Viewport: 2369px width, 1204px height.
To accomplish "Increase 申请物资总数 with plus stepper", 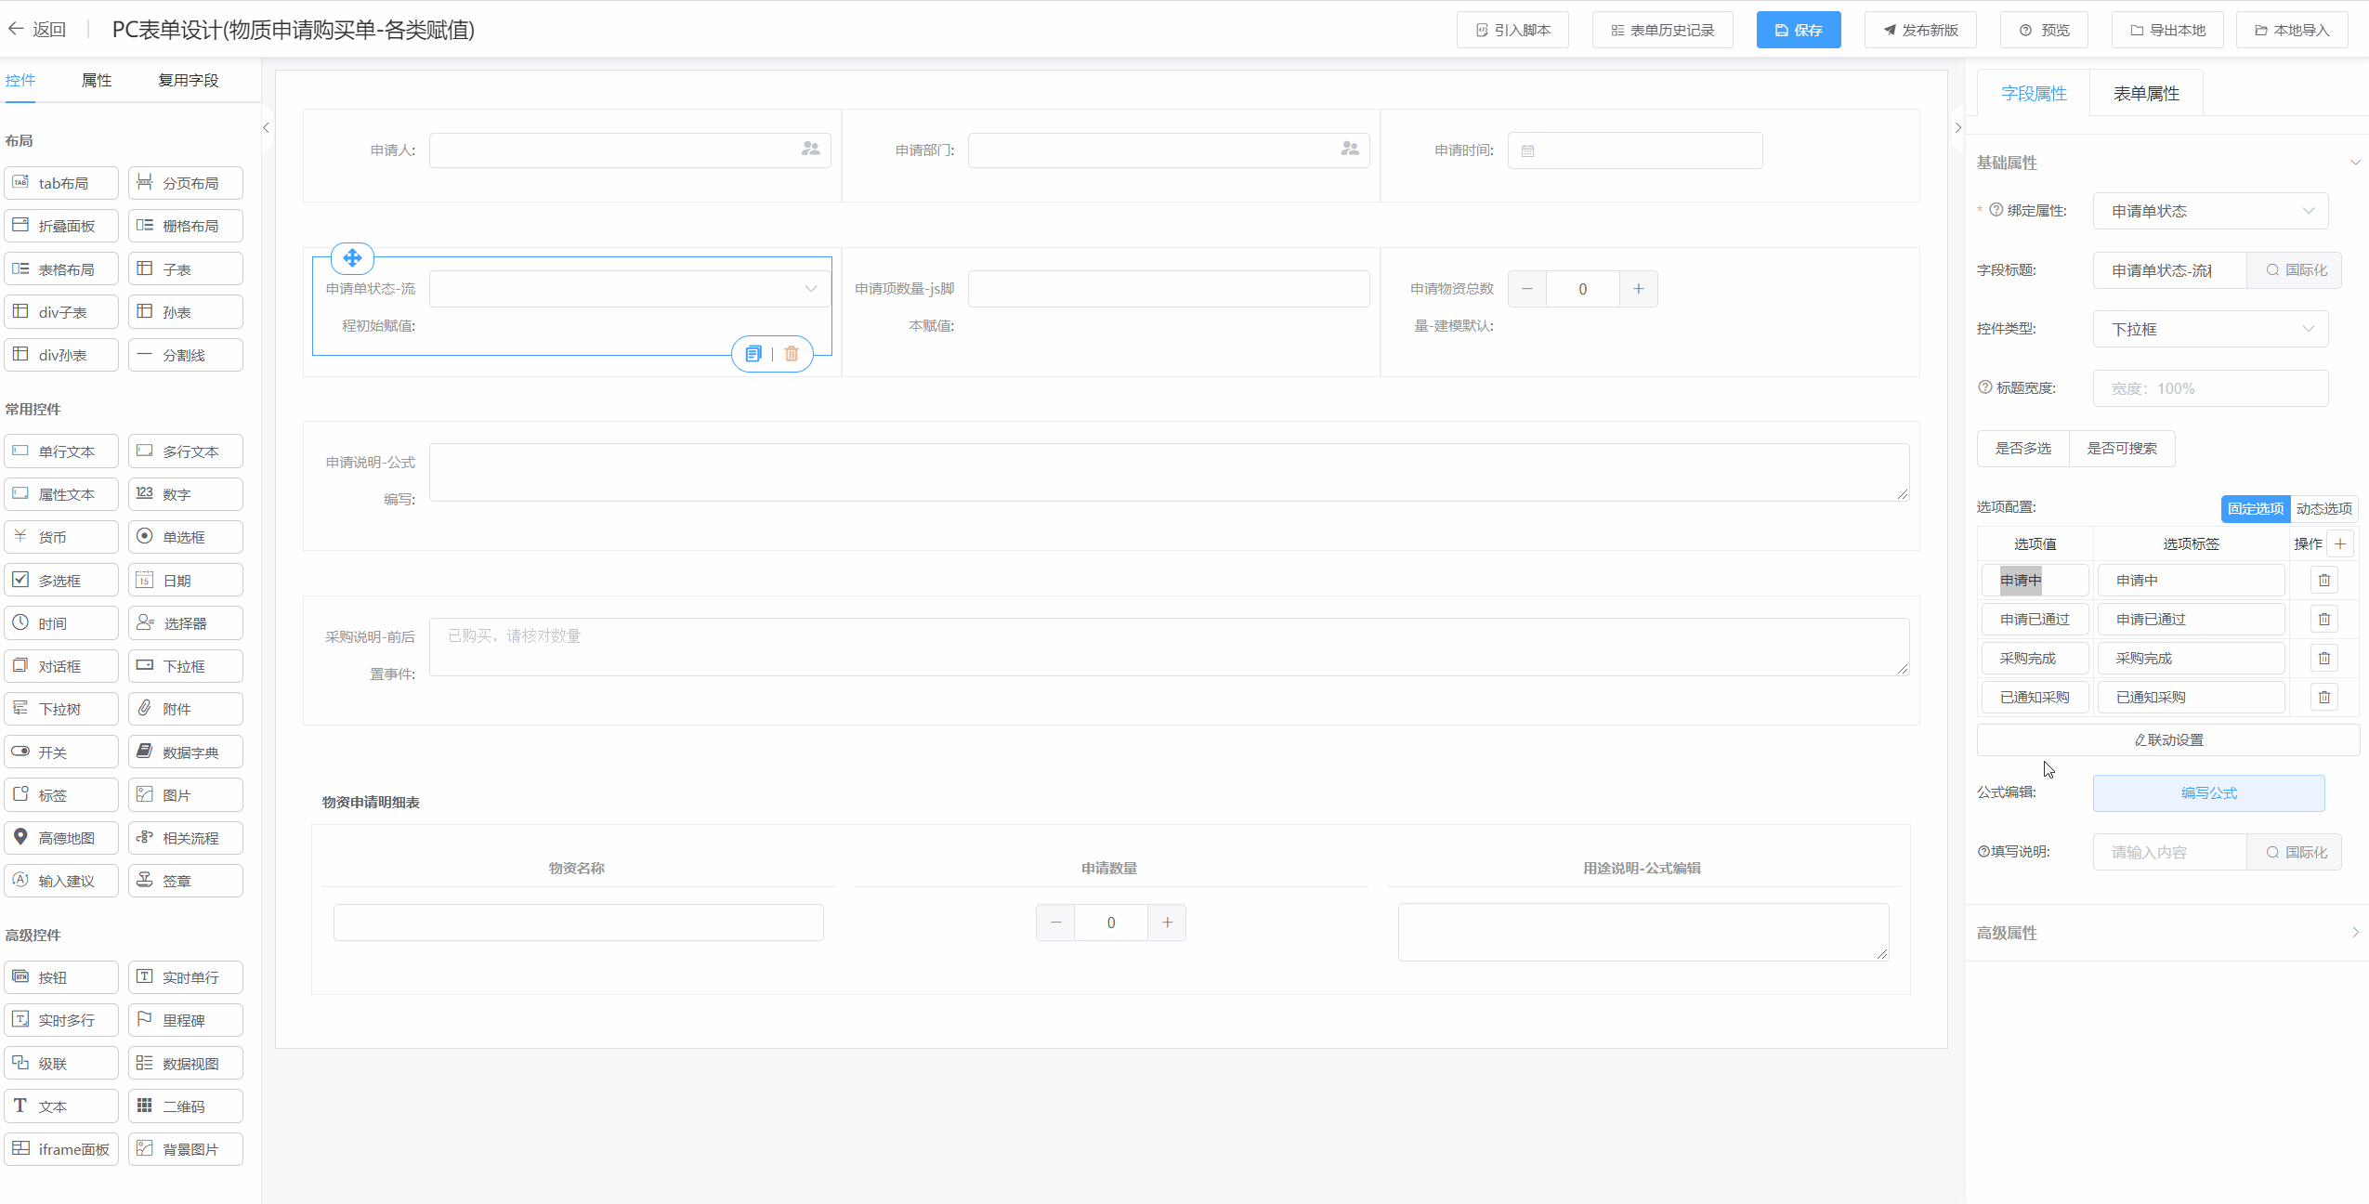I will coord(1638,290).
